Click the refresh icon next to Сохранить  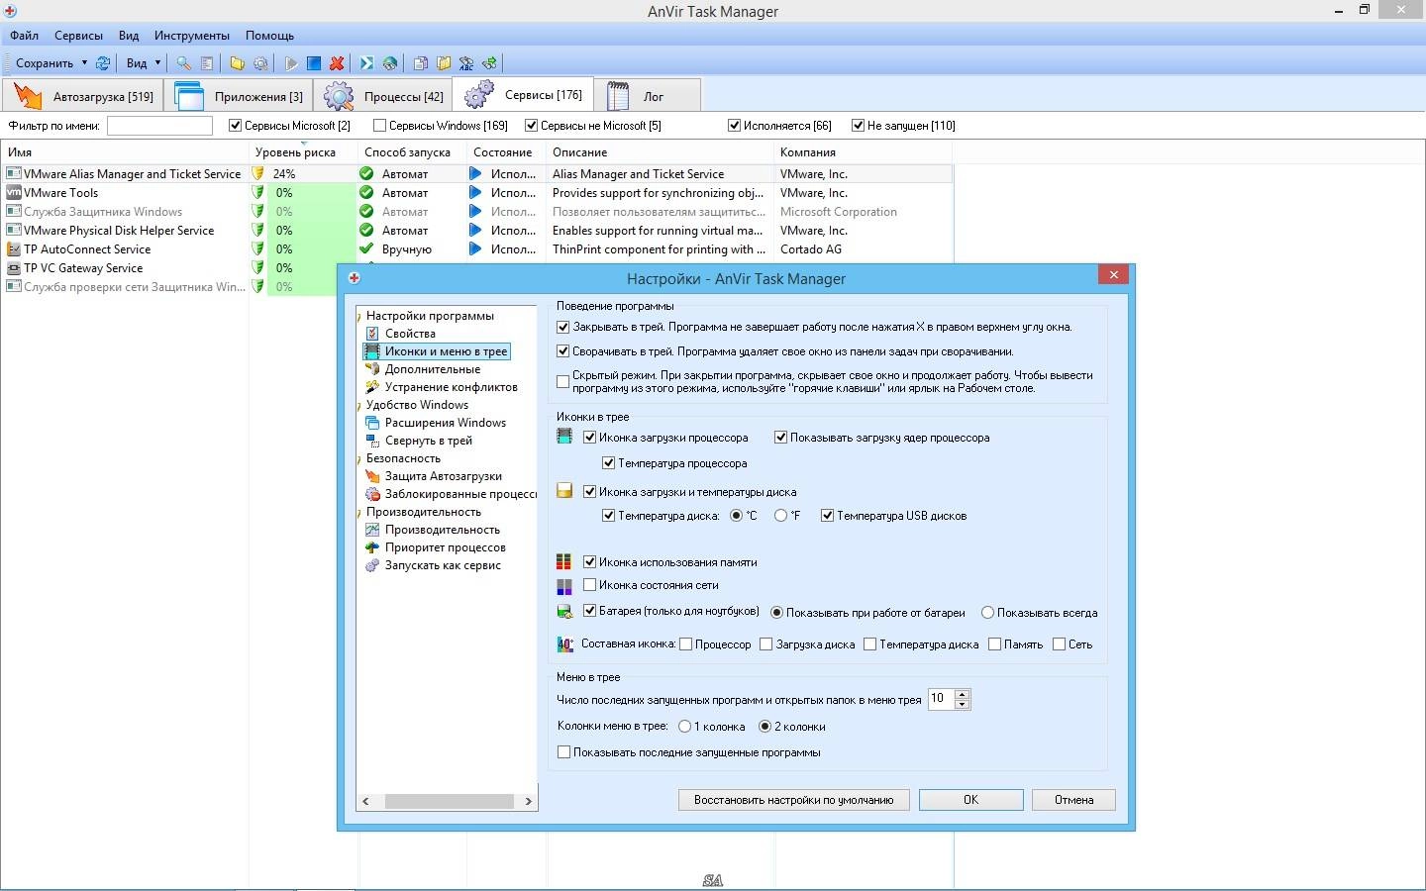[102, 62]
